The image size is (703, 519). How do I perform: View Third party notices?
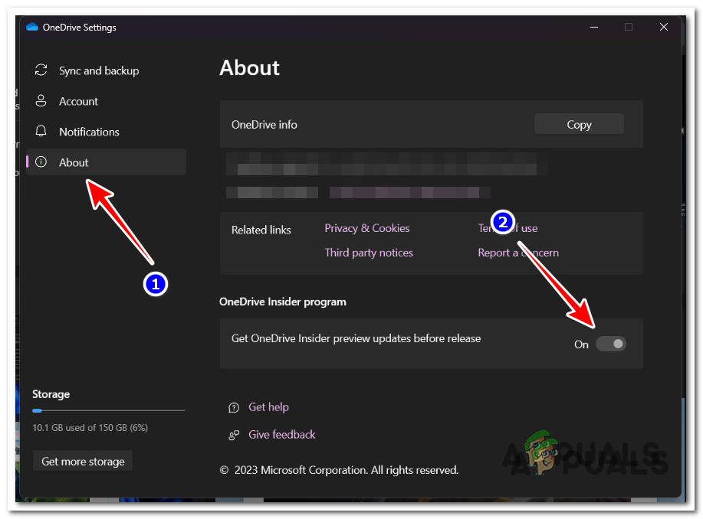point(369,253)
